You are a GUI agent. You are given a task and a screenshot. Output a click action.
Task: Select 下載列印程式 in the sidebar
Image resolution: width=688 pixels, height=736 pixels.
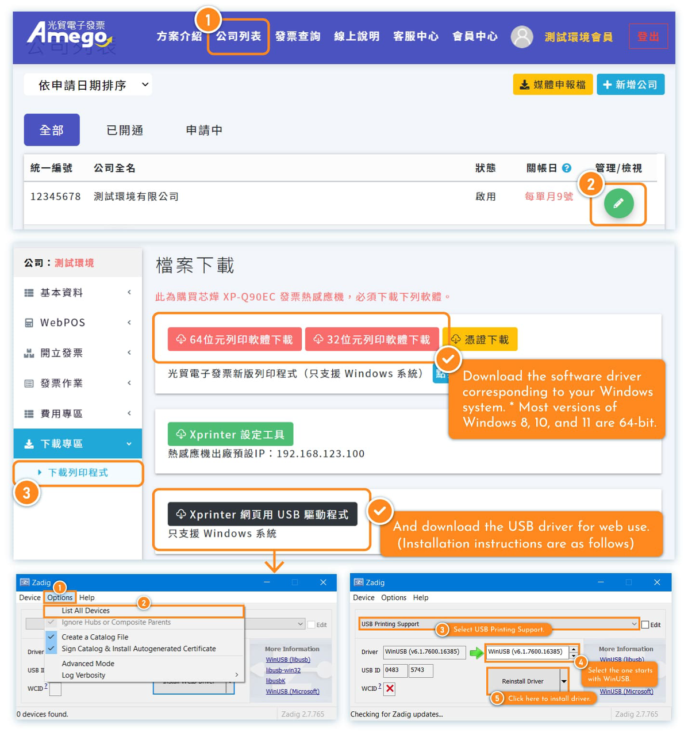click(78, 473)
